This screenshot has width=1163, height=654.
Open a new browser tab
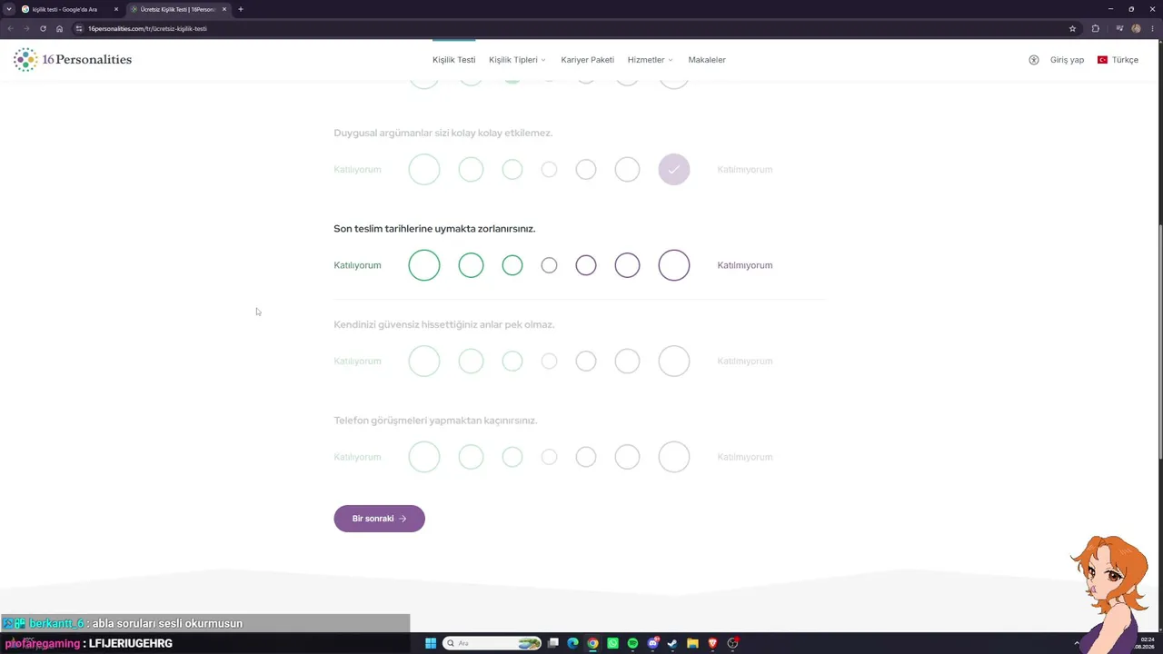click(241, 9)
